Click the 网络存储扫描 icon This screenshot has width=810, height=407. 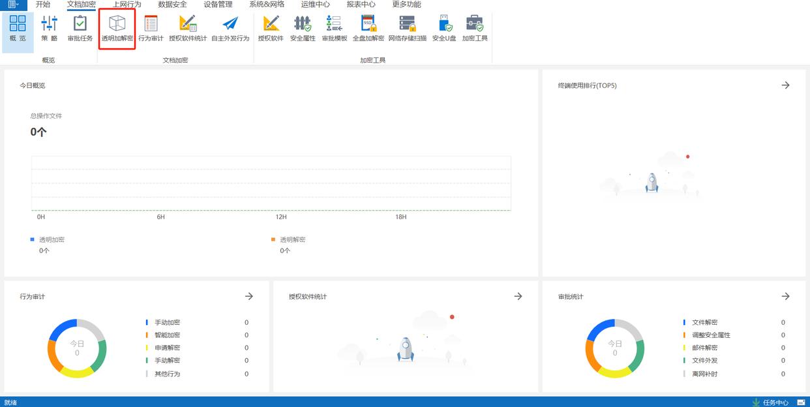click(407, 29)
